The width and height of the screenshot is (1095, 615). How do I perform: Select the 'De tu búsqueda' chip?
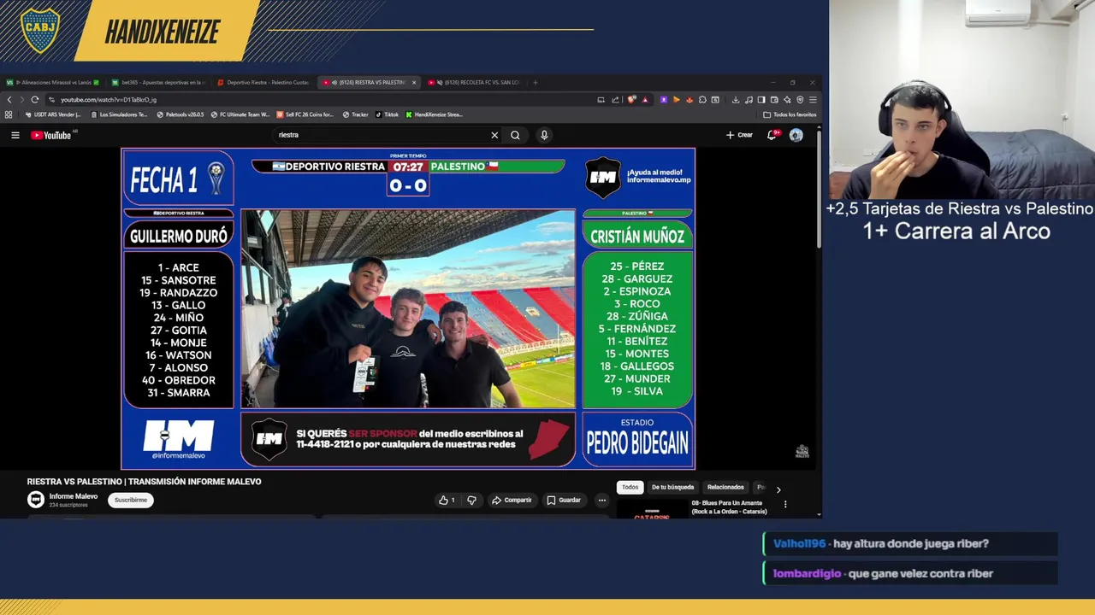point(673,487)
